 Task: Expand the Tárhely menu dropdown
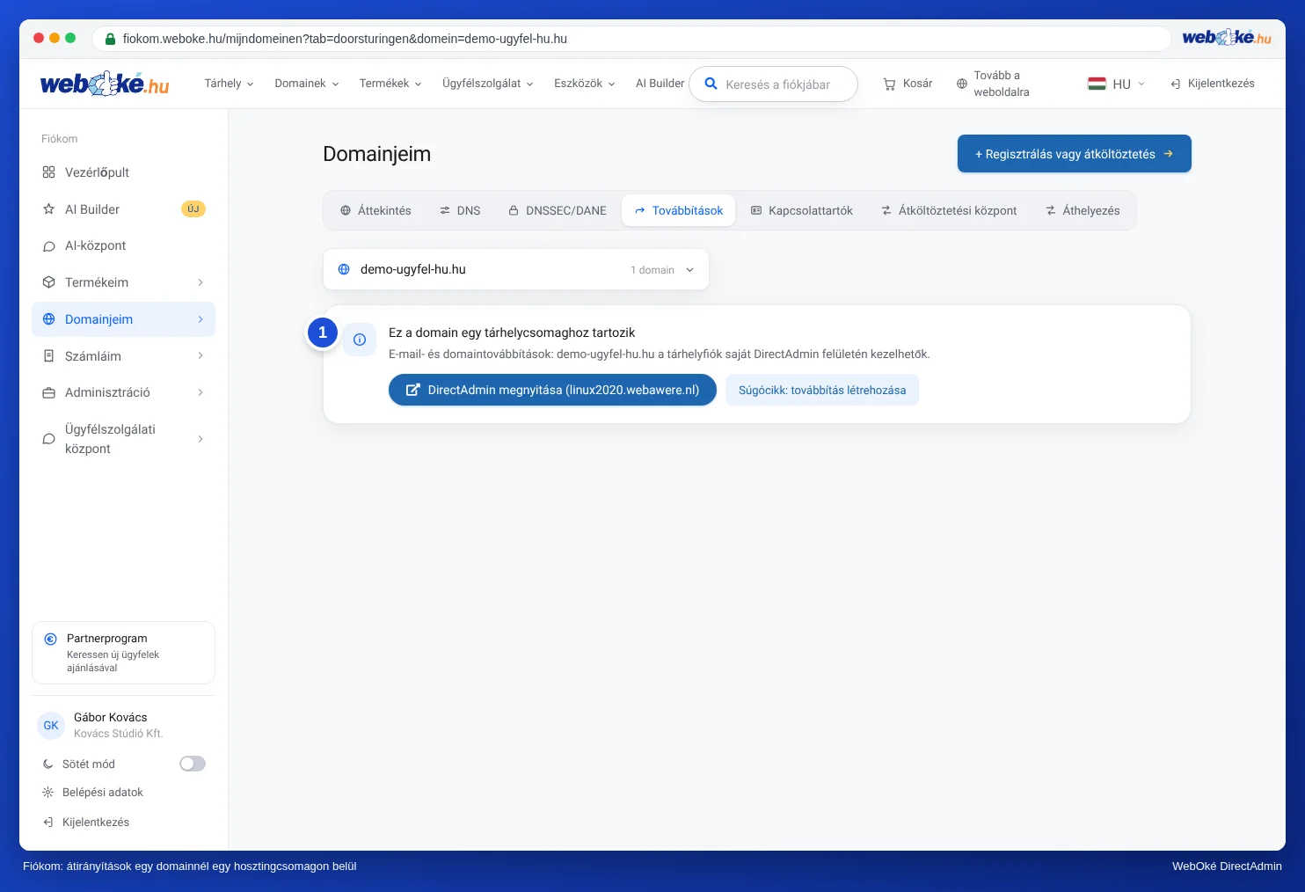(x=229, y=84)
